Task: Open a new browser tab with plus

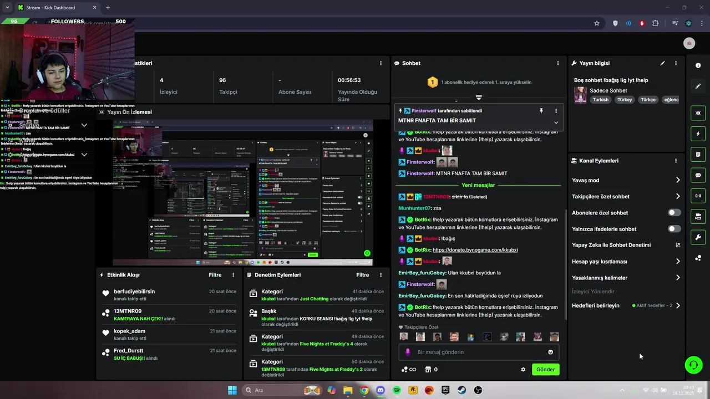Action: coord(108,7)
